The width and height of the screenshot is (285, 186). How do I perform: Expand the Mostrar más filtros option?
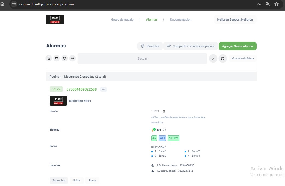(243, 58)
